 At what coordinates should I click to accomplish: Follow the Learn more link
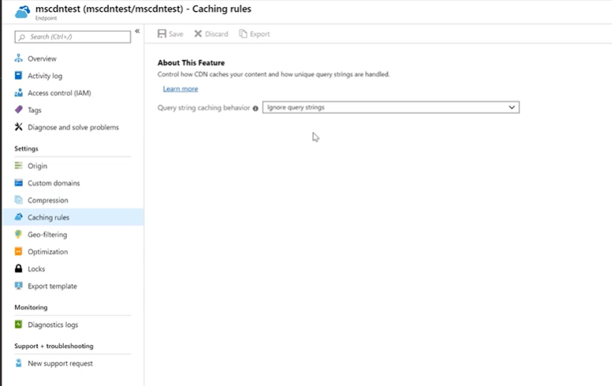point(181,88)
